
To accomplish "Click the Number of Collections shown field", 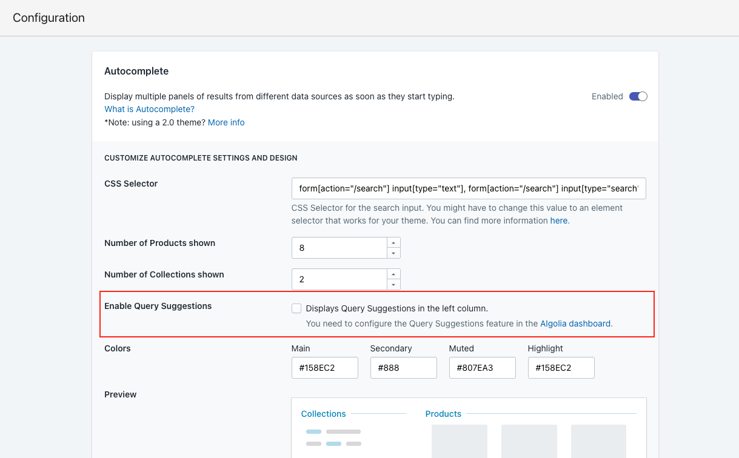I will [x=339, y=279].
